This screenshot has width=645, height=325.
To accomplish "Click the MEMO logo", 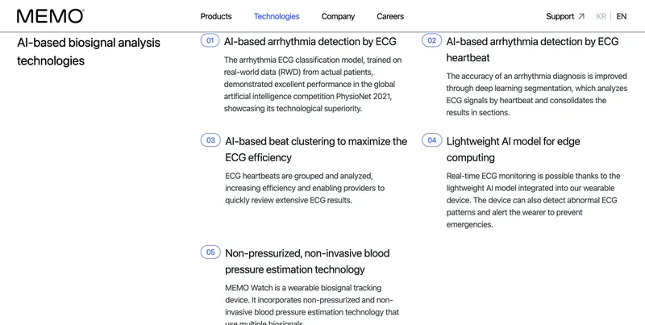I will pyautogui.click(x=51, y=16).
